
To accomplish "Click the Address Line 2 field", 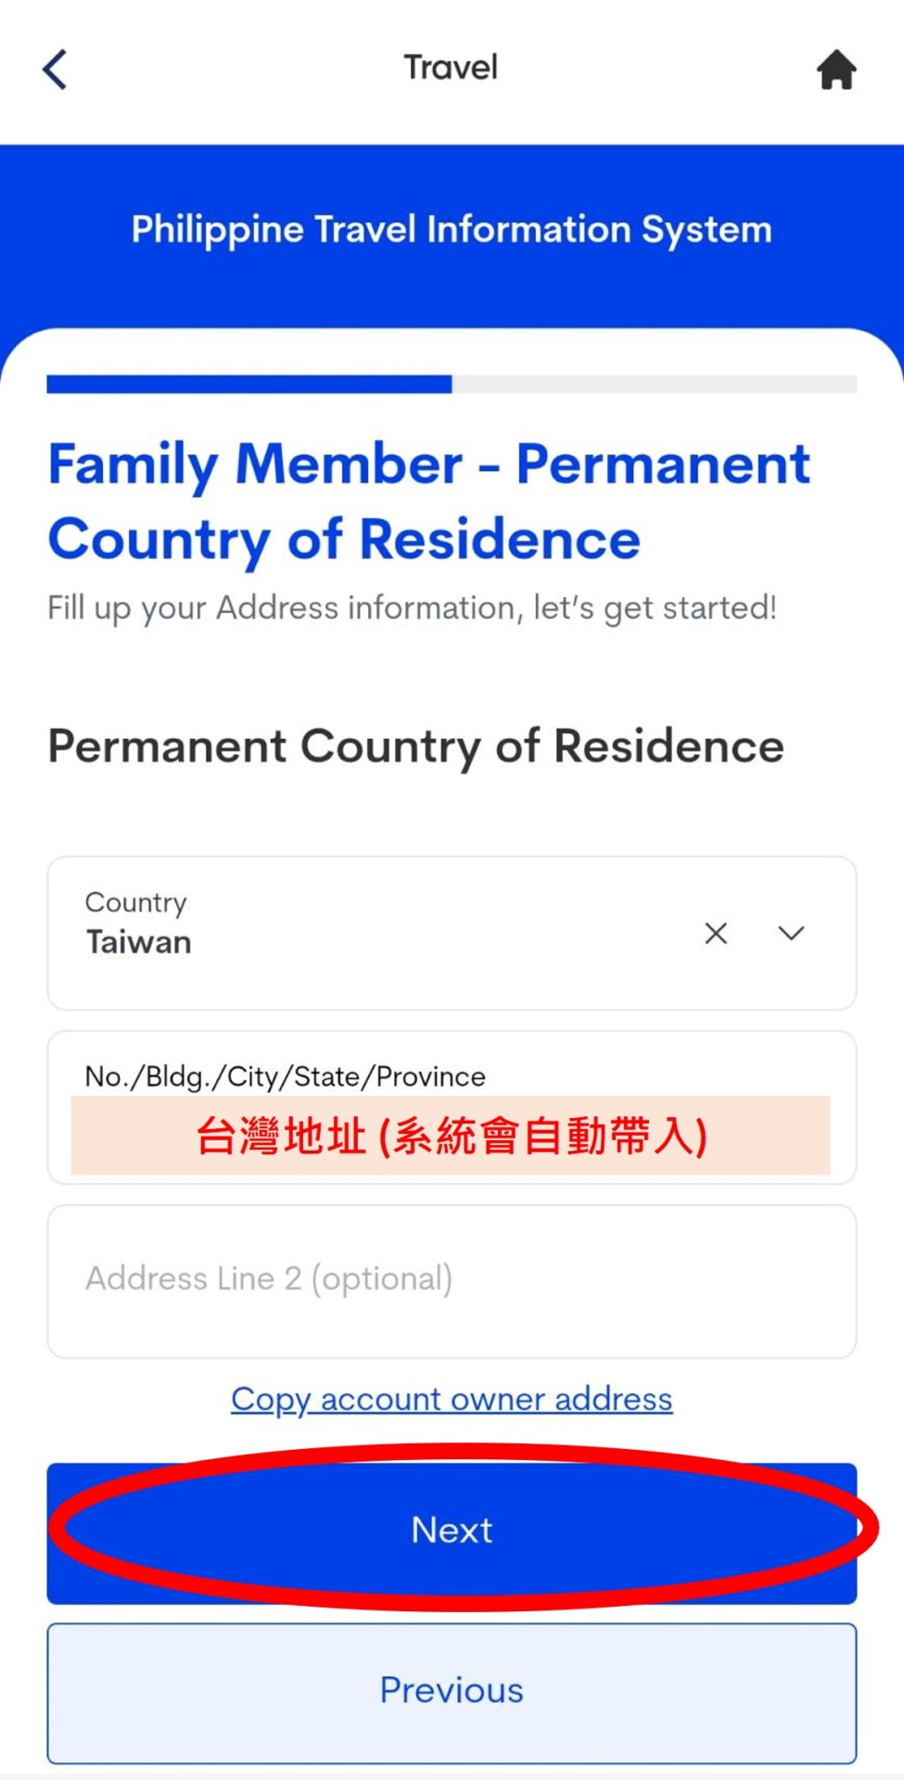I will 452,1280.
